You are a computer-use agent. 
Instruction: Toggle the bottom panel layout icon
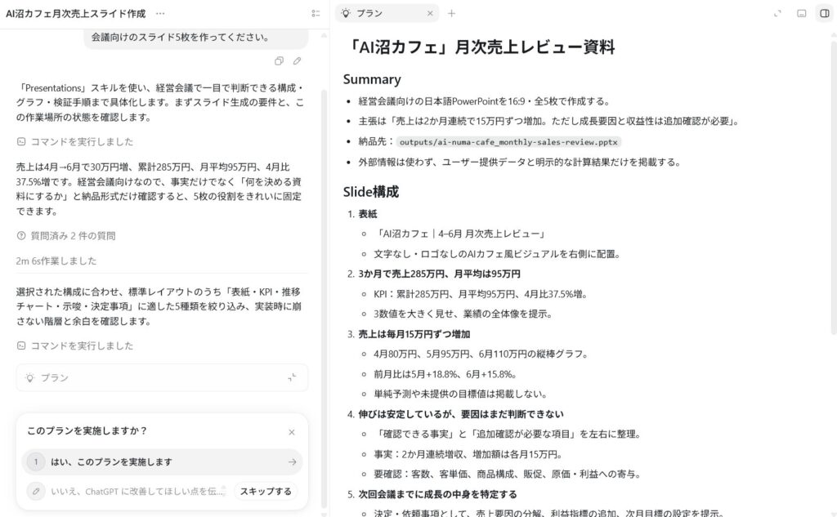(x=801, y=13)
